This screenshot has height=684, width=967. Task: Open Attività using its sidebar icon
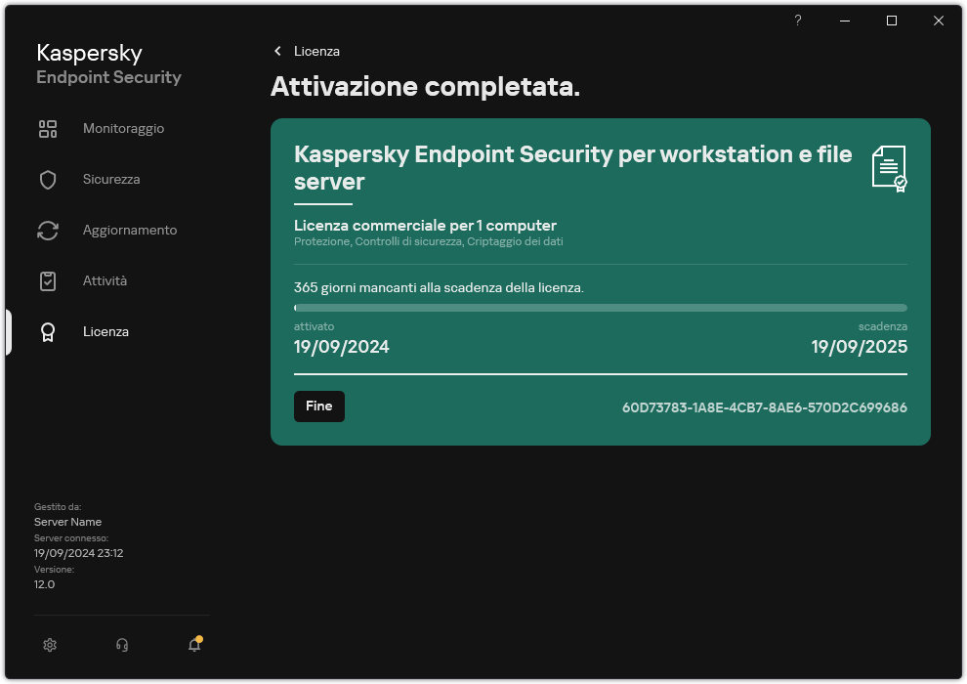click(48, 280)
